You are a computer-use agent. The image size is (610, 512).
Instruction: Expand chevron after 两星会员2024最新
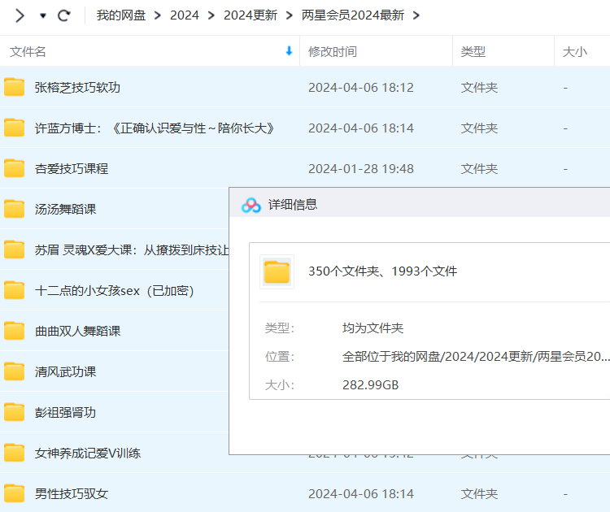[416, 15]
